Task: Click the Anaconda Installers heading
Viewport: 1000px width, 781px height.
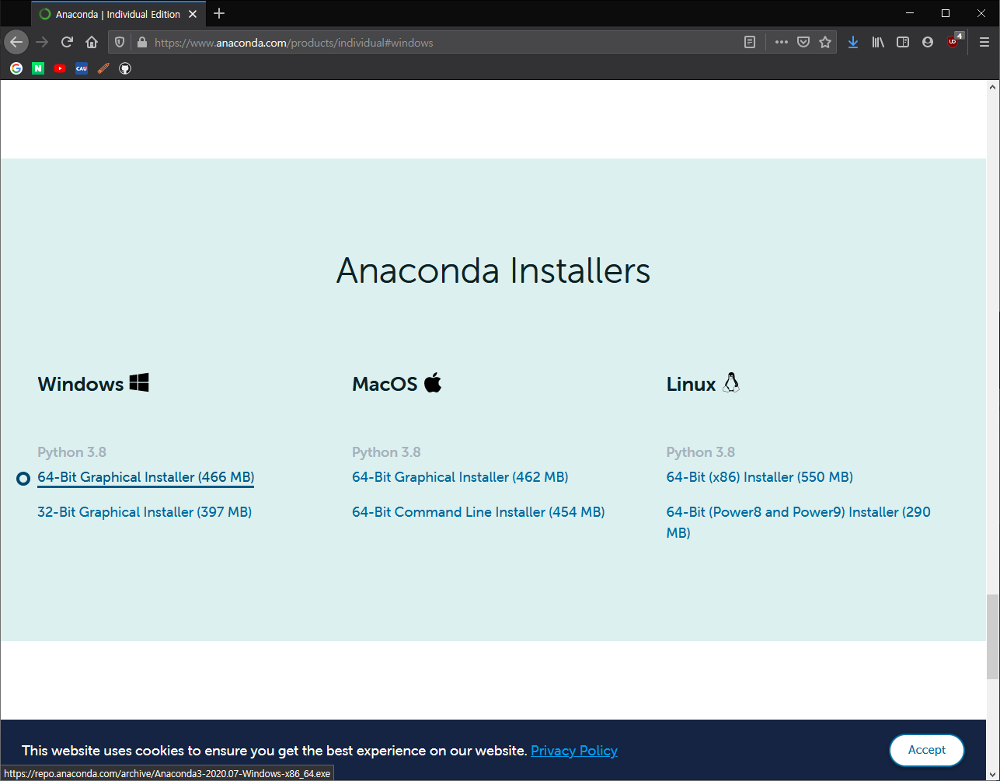Action: point(493,270)
